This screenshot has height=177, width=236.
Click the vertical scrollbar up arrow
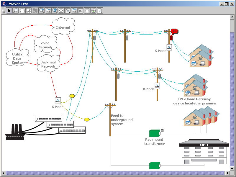tap(232, 17)
